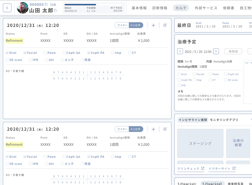Open edit icon on second record card
The height and width of the screenshot is (185, 252).
(x=165, y=129)
